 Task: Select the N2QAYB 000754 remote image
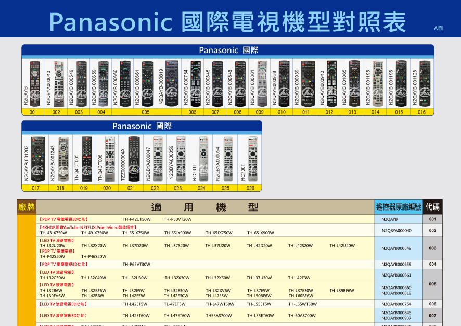click(x=196, y=83)
